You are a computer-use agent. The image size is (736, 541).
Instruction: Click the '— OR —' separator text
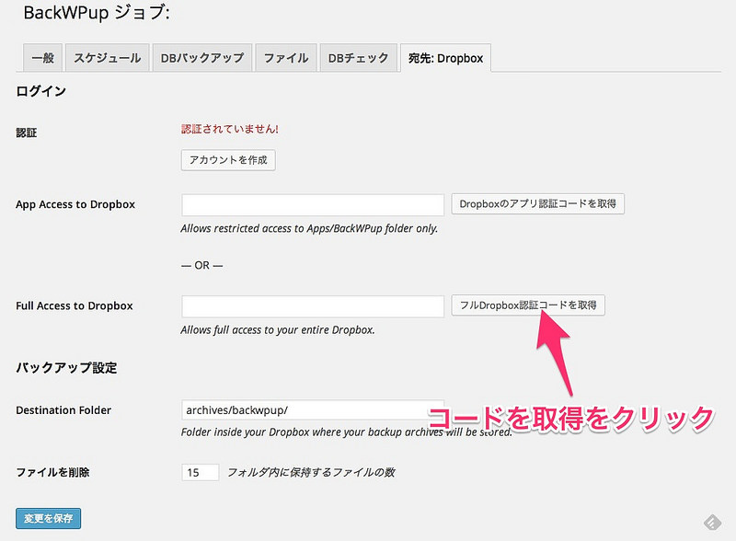201,265
